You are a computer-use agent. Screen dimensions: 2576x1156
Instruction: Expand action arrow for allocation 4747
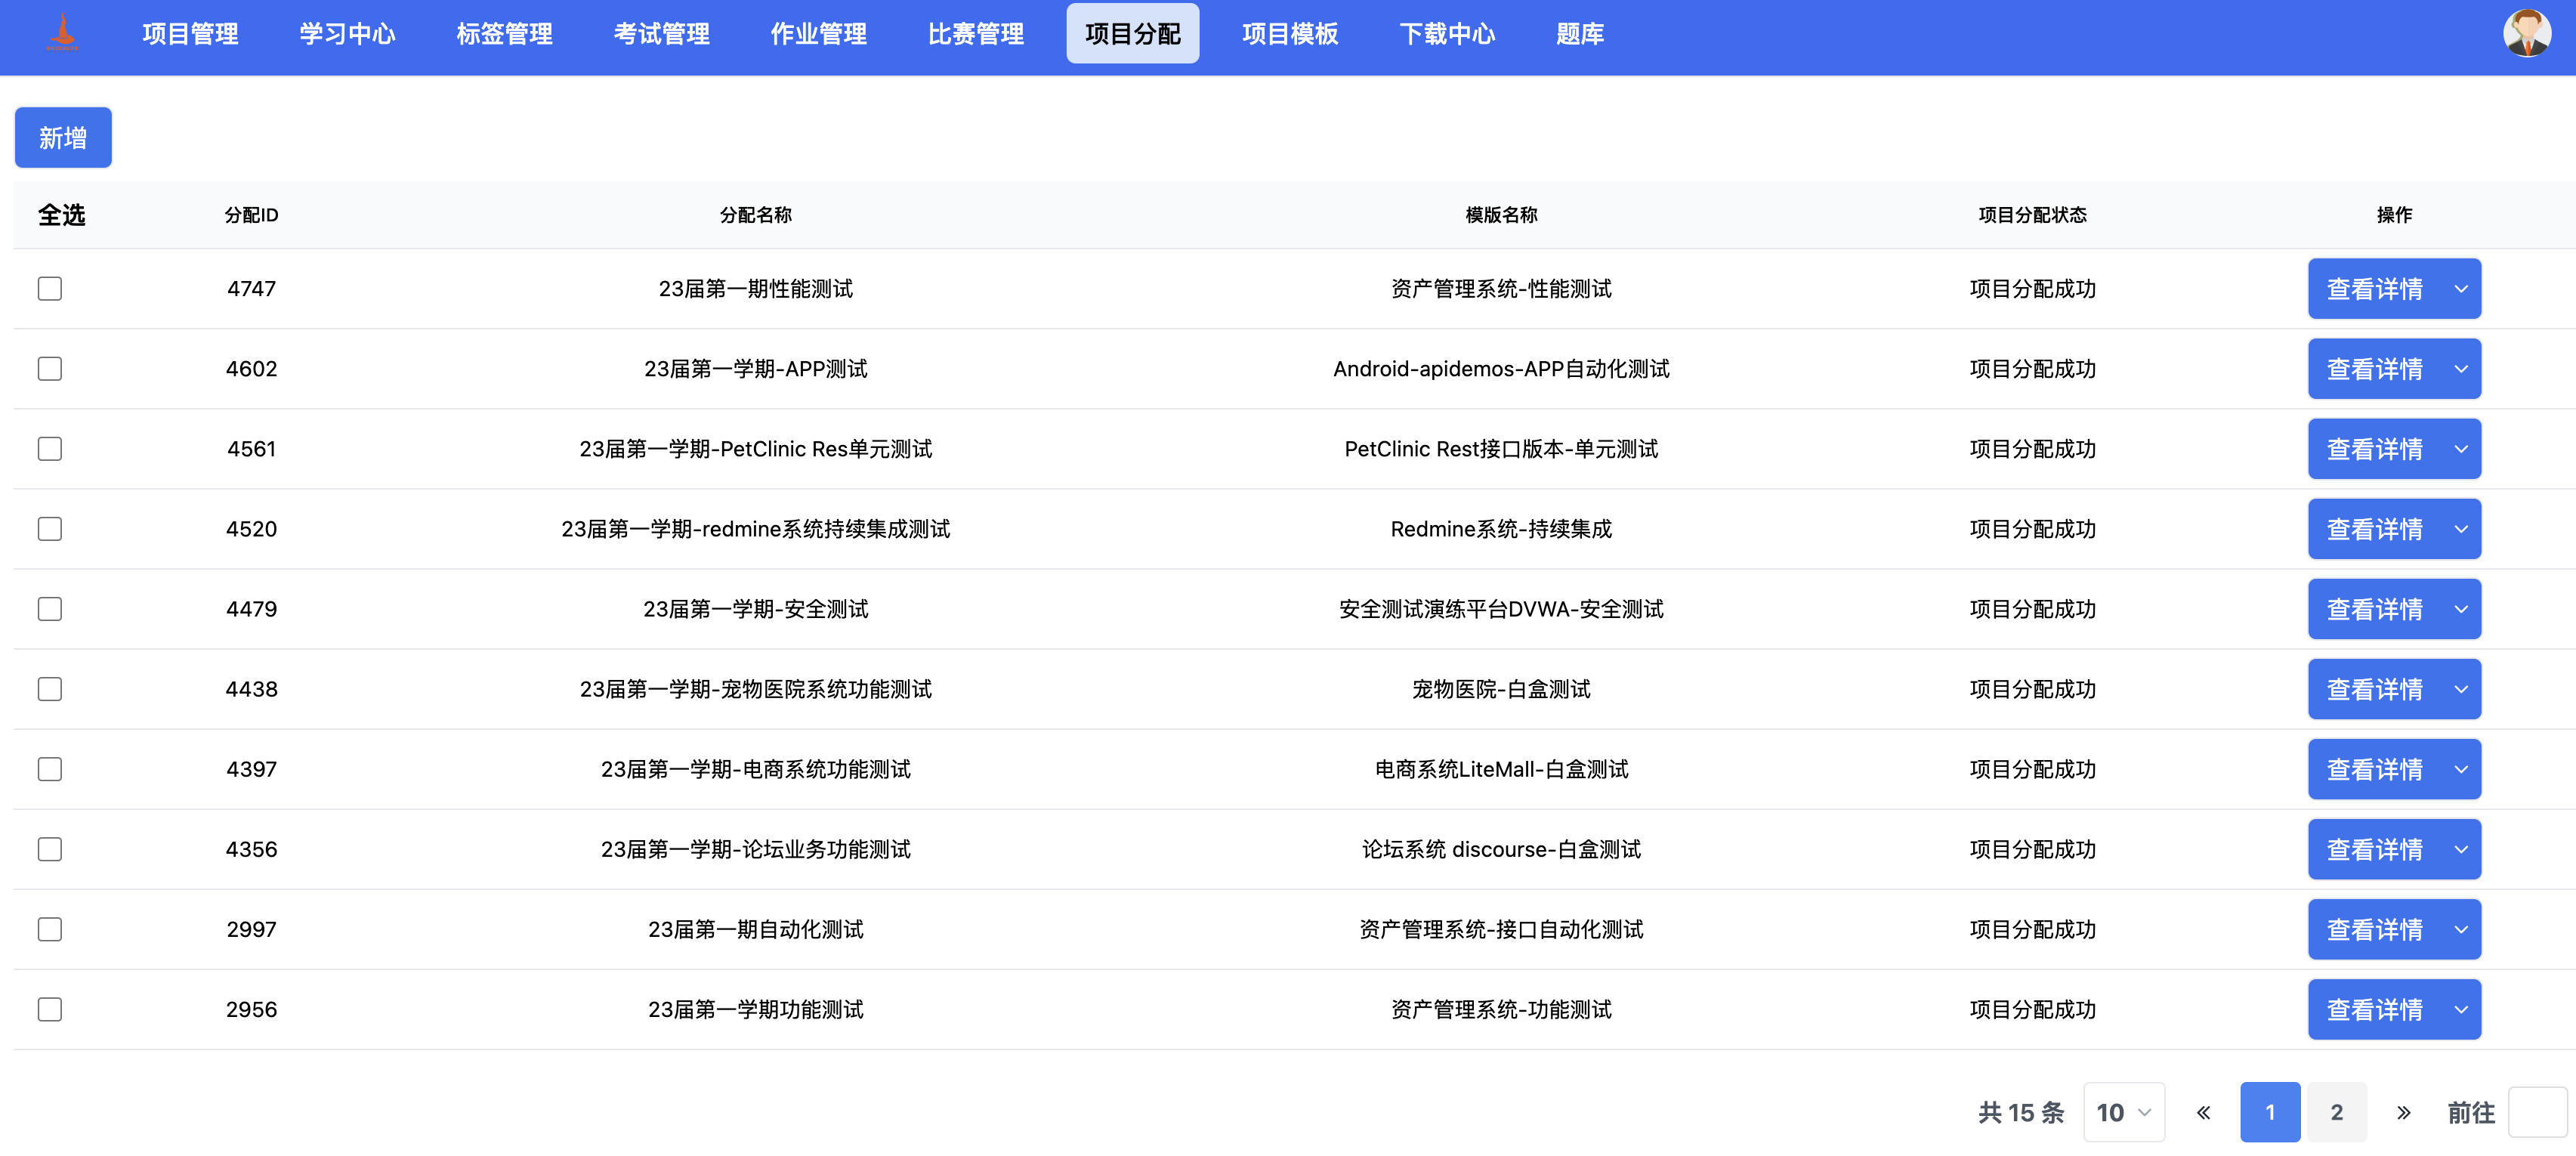(2460, 289)
